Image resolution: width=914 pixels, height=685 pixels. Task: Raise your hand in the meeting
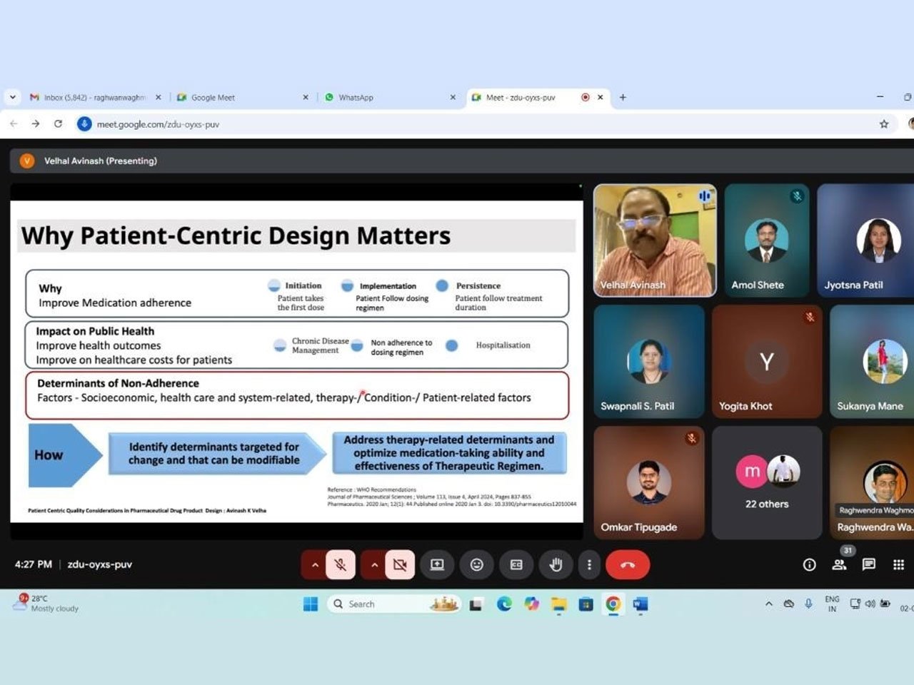pos(556,565)
